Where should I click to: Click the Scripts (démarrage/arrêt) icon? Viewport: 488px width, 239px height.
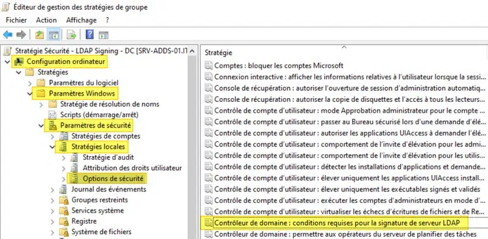point(52,115)
